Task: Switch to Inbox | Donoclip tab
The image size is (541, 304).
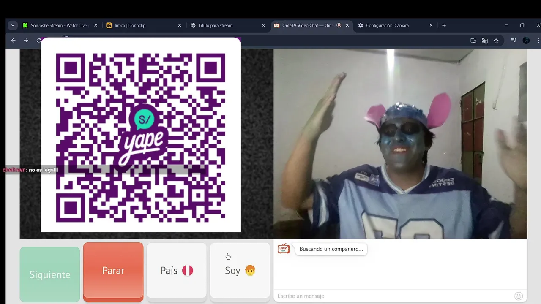Action: (x=144, y=25)
